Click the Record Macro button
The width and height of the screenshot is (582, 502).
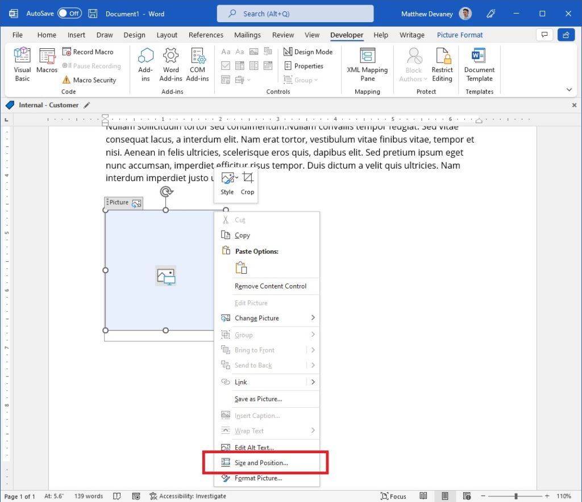pos(88,52)
